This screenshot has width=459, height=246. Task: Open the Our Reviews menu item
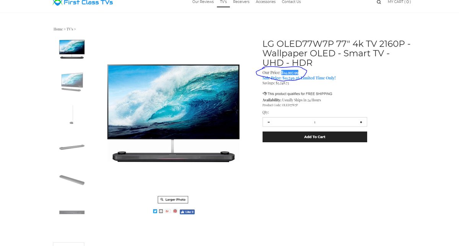point(203,2)
